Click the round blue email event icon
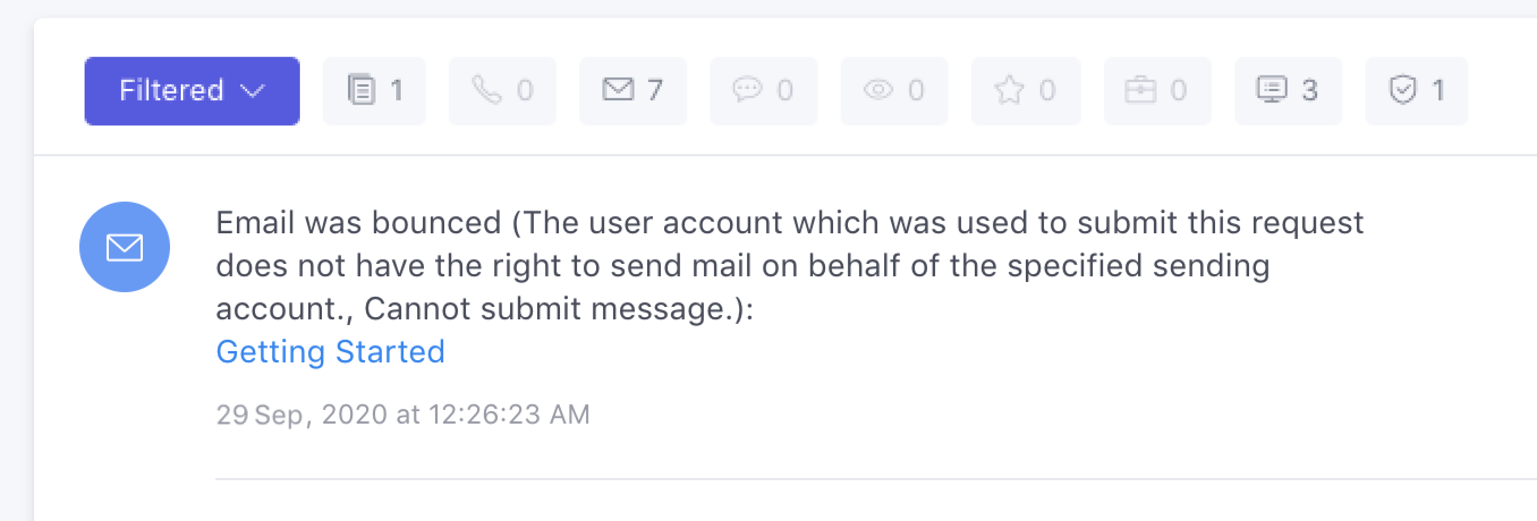1537x521 pixels. (x=125, y=247)
